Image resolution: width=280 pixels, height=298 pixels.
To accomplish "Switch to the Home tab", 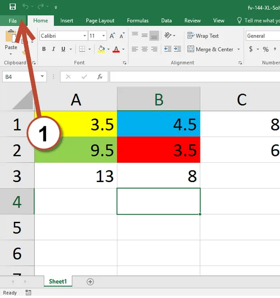I will pyautogui.click(x=41, y=21).
